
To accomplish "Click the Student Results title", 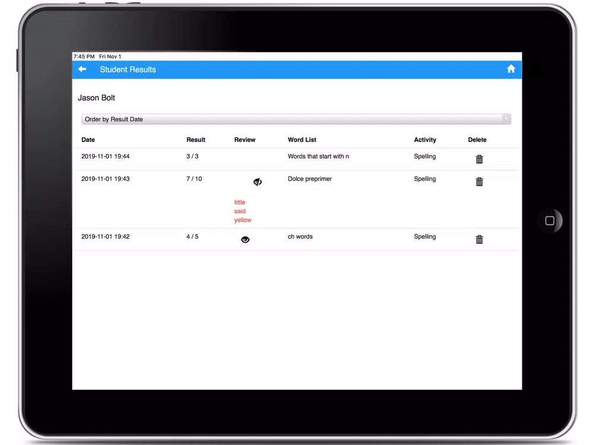I will 128,69.
